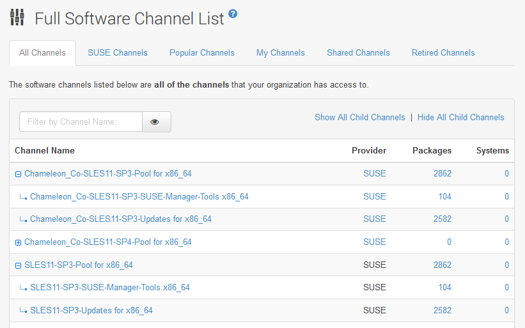Viewport: 525px width, 328px height.
Task: Click systems count for Chameleon_Co-SLES11-SP3-Updates row
Action: (x=506, y=219)
